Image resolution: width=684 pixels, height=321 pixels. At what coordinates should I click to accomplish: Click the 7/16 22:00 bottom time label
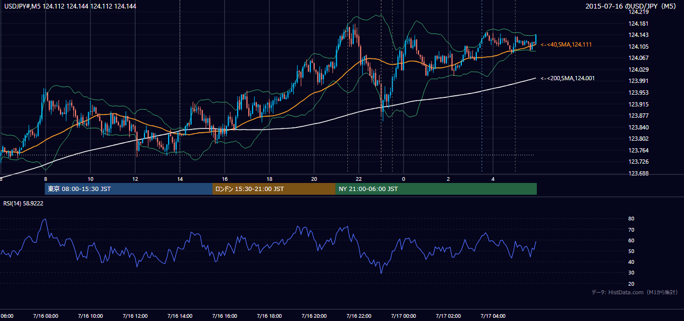(x=359, y=316)
